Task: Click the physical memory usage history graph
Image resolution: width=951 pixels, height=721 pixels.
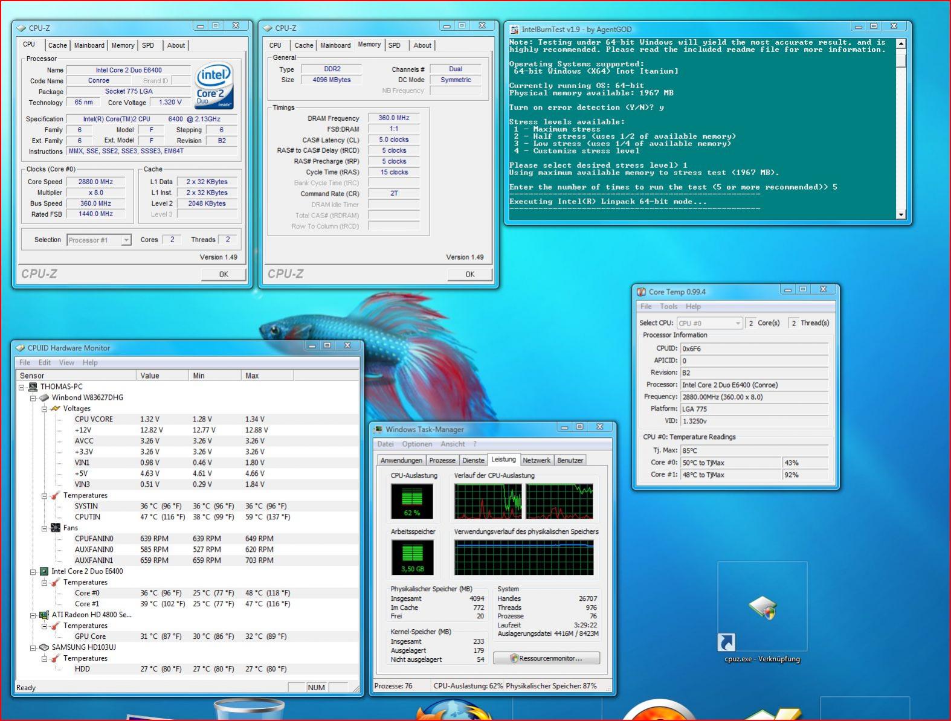Action: pyautogui.click(x=524, y=557)
